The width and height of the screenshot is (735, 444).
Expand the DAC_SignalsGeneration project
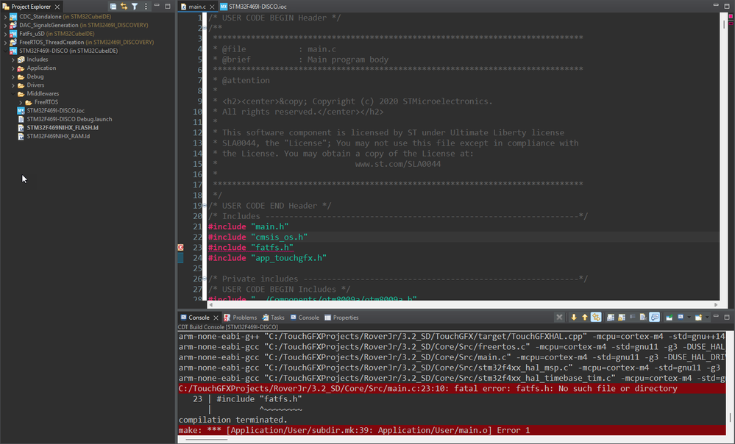[5, 25]
